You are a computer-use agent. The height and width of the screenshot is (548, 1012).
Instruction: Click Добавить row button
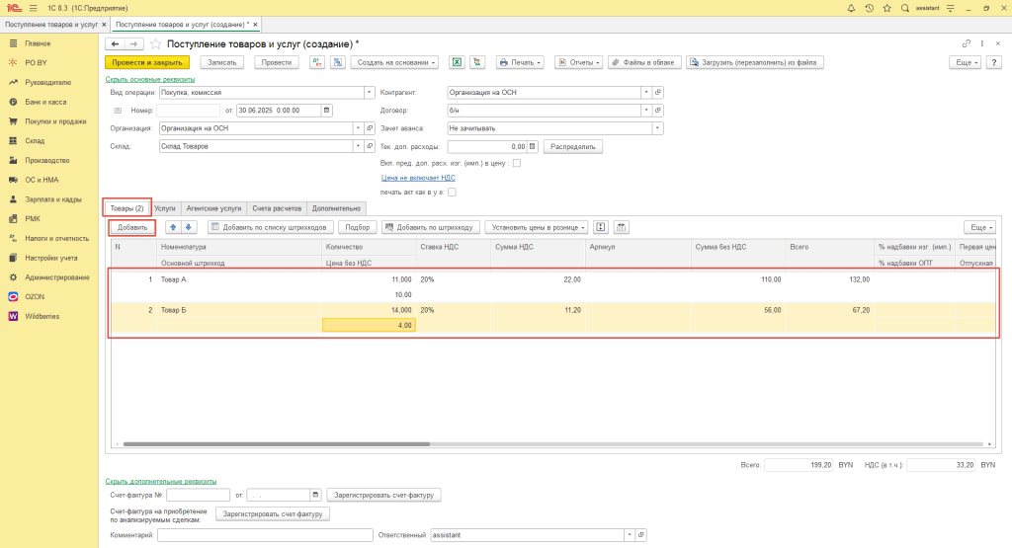132,227
